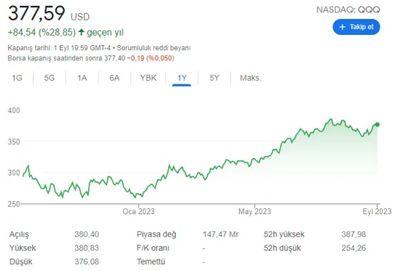Viewport: 406px width, 271px height.
Task: Open the Sorumluluk reddi beyanı disclaimer link
Action: pyautogui.click(x=154, y=48)
